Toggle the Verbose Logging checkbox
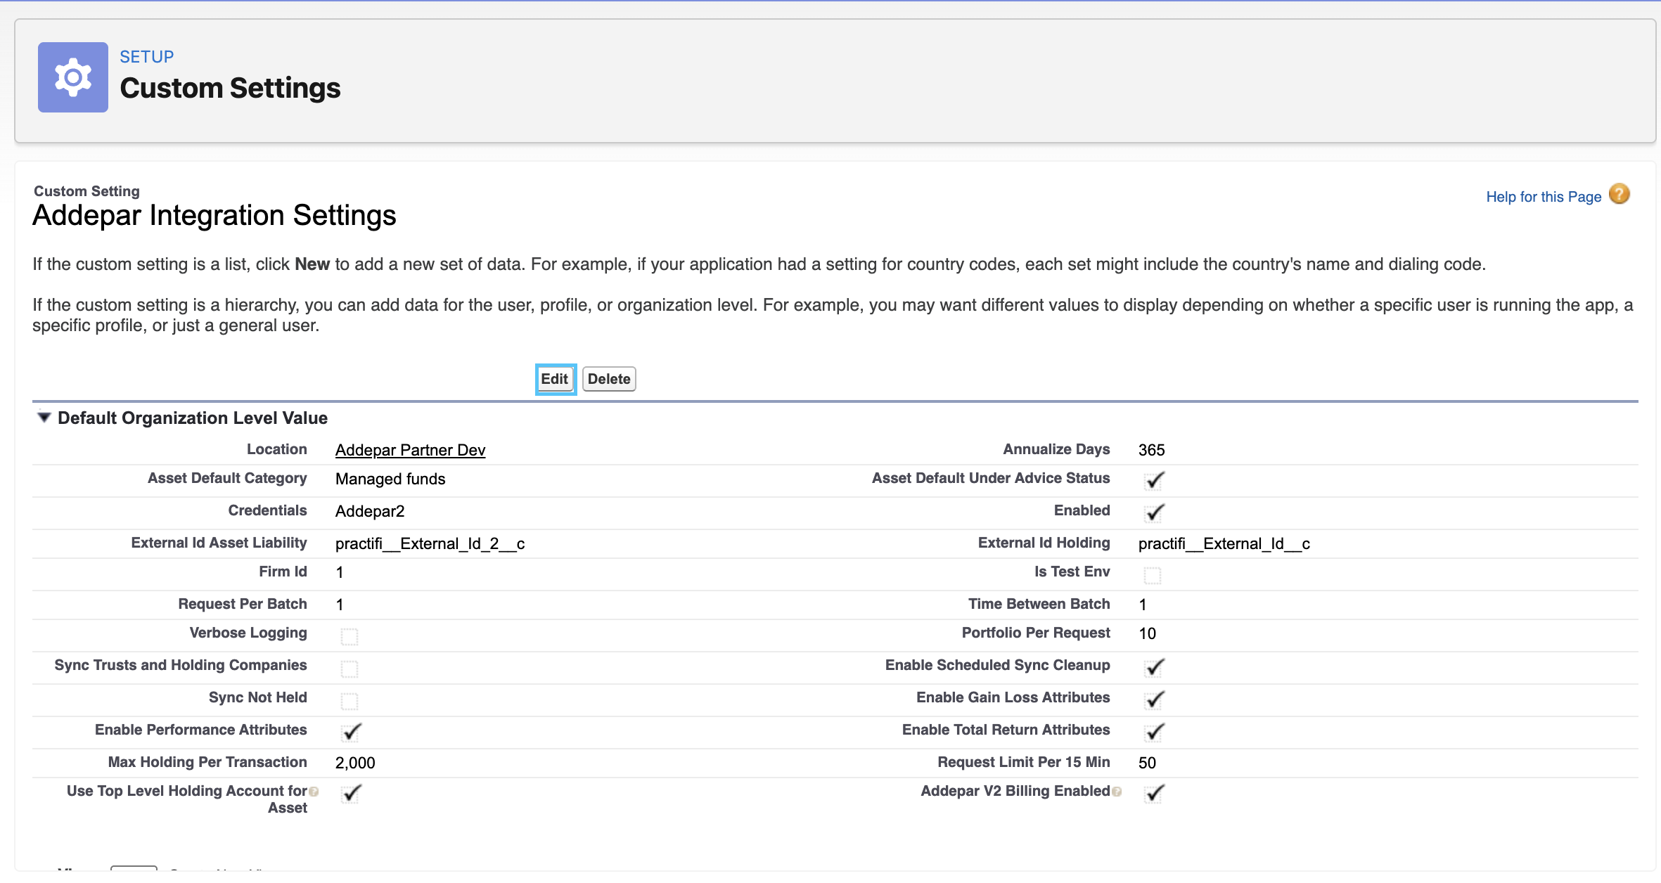Viewport: 1661px width, 883px height. click(x=349, y=636)
